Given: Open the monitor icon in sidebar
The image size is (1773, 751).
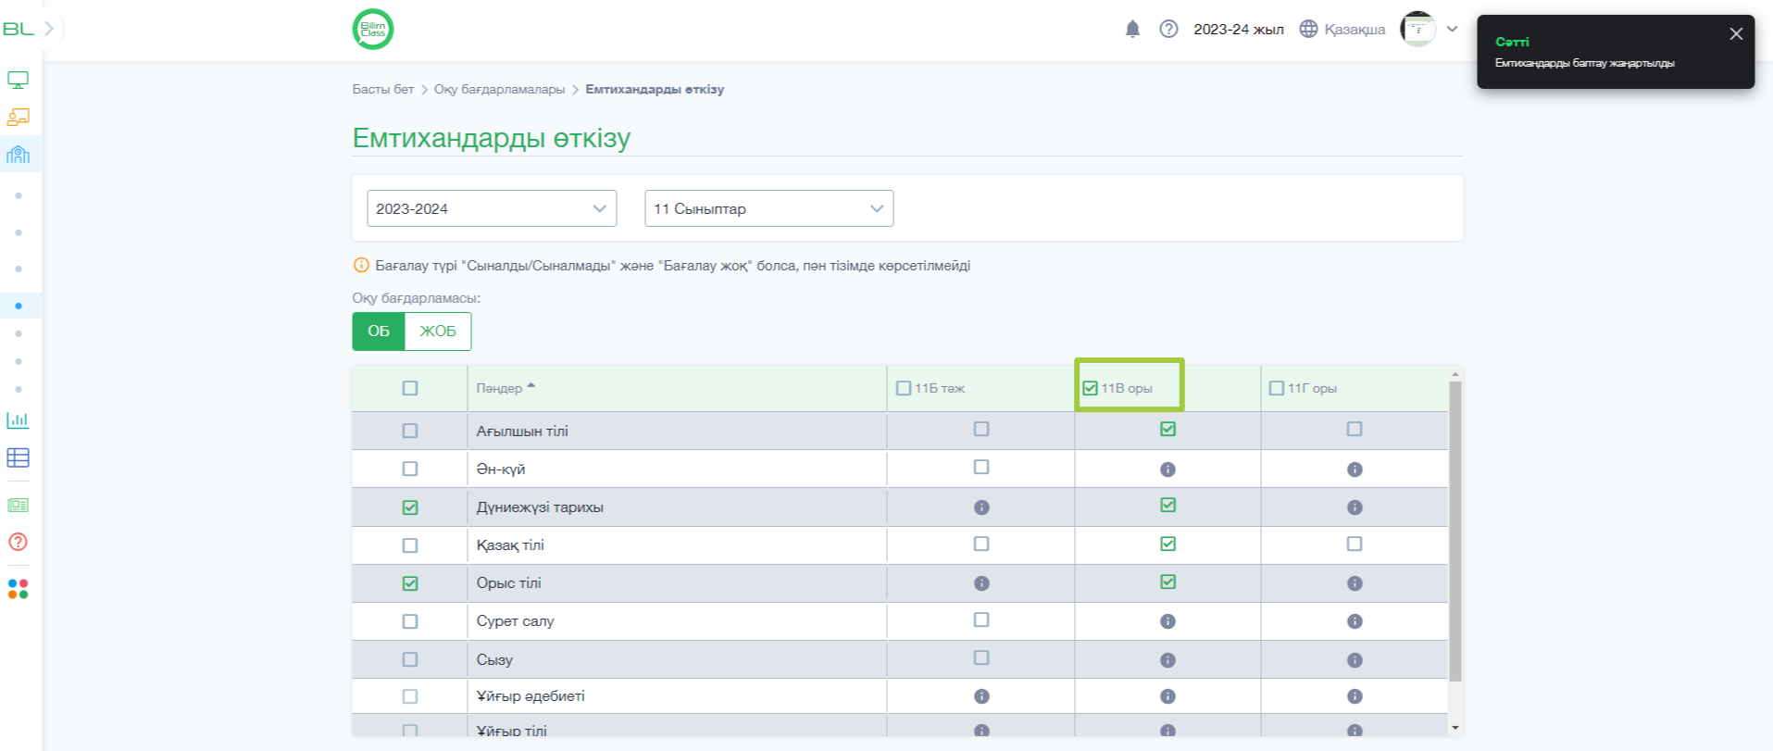Looking at the screenshot, I should point(18,80).
